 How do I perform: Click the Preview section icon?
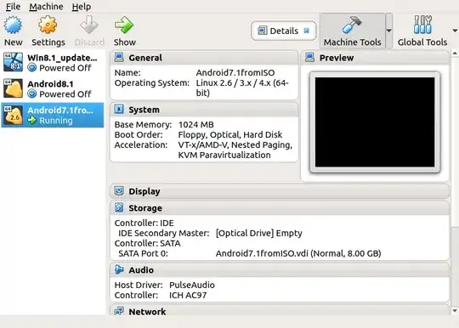pos(309,57)
